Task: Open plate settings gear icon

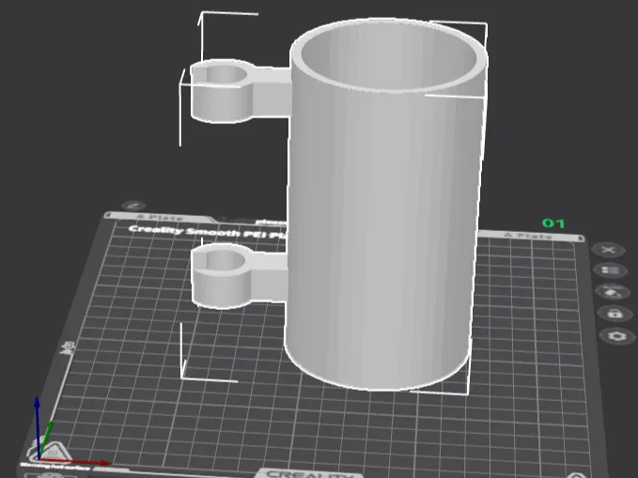Action: [x=617, y=336]
